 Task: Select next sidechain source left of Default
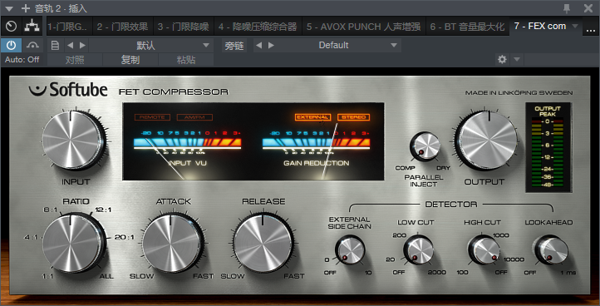point(271,46)
